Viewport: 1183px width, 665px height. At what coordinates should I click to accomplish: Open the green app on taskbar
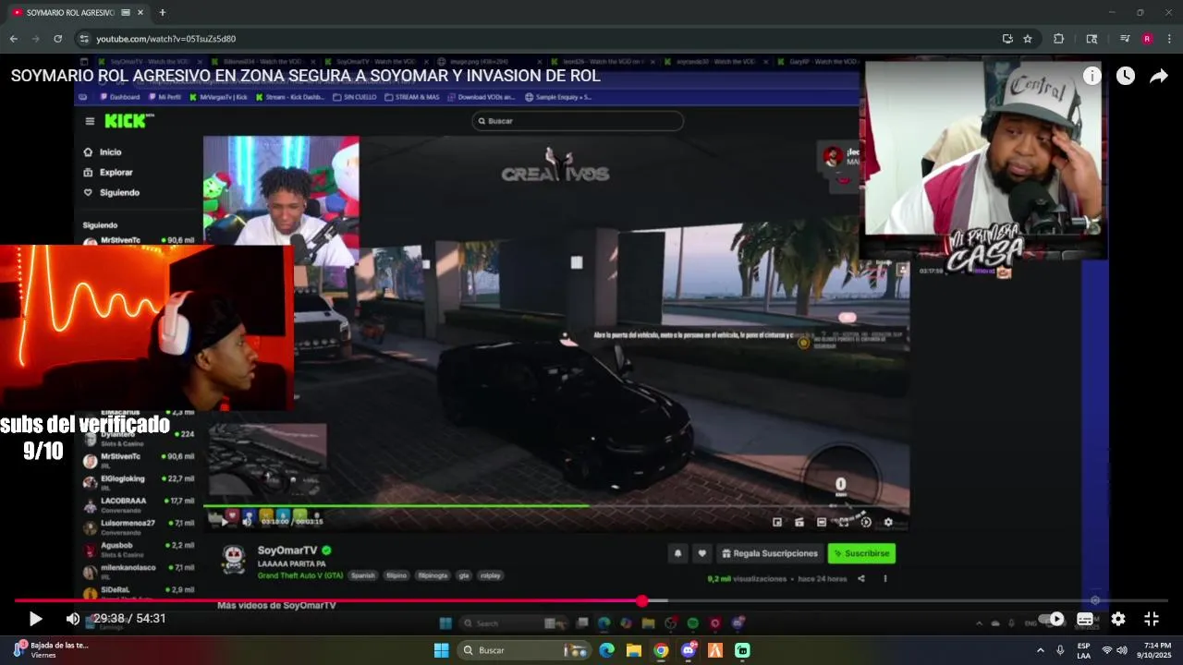(x=742, y=650)
